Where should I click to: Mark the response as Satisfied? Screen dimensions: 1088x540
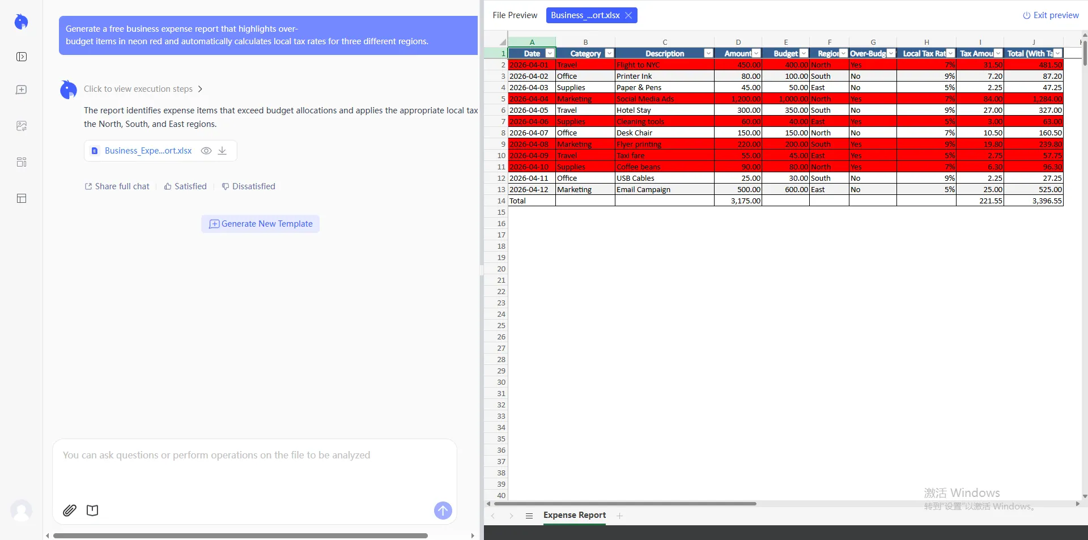pyautogui.click(x=185, y=186)
